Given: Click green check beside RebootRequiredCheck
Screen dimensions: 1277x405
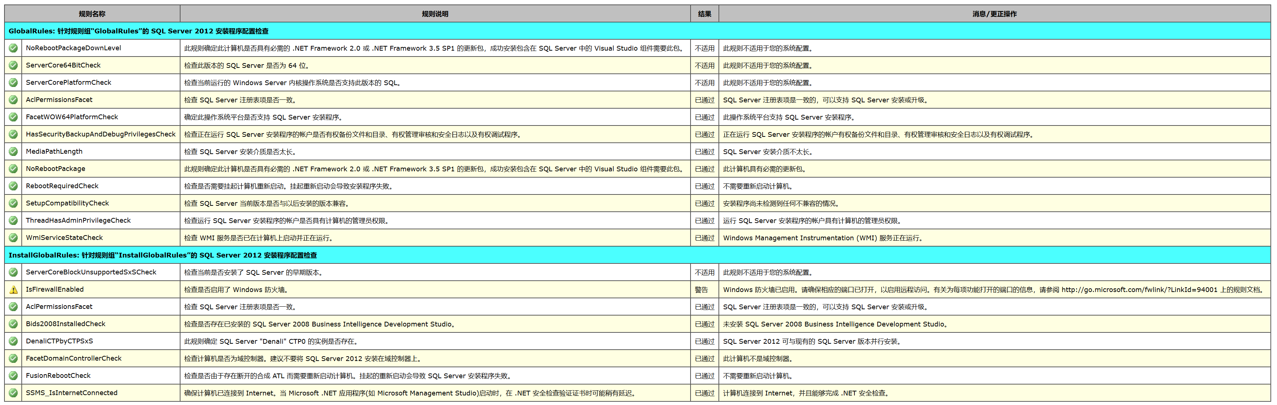Looking at the screenshot, I should [x=13, y=186].
